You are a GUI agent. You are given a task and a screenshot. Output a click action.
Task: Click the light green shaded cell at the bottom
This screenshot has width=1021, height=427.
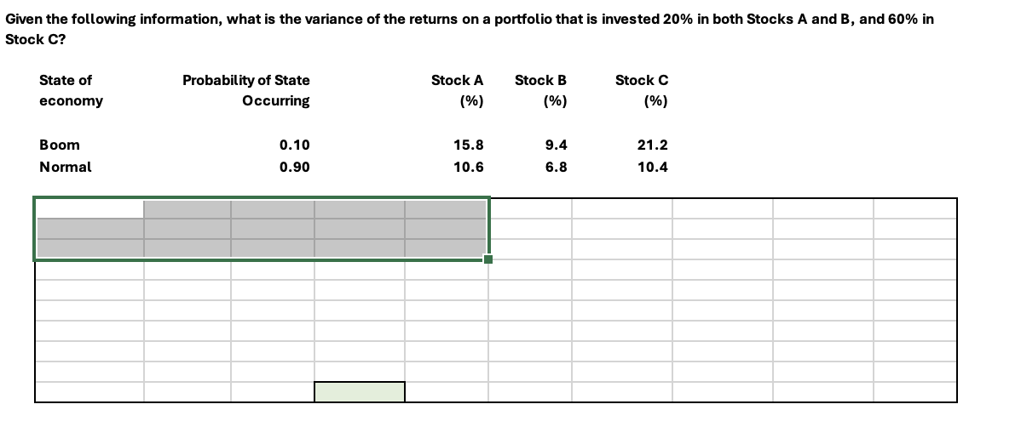coord(359,391)
